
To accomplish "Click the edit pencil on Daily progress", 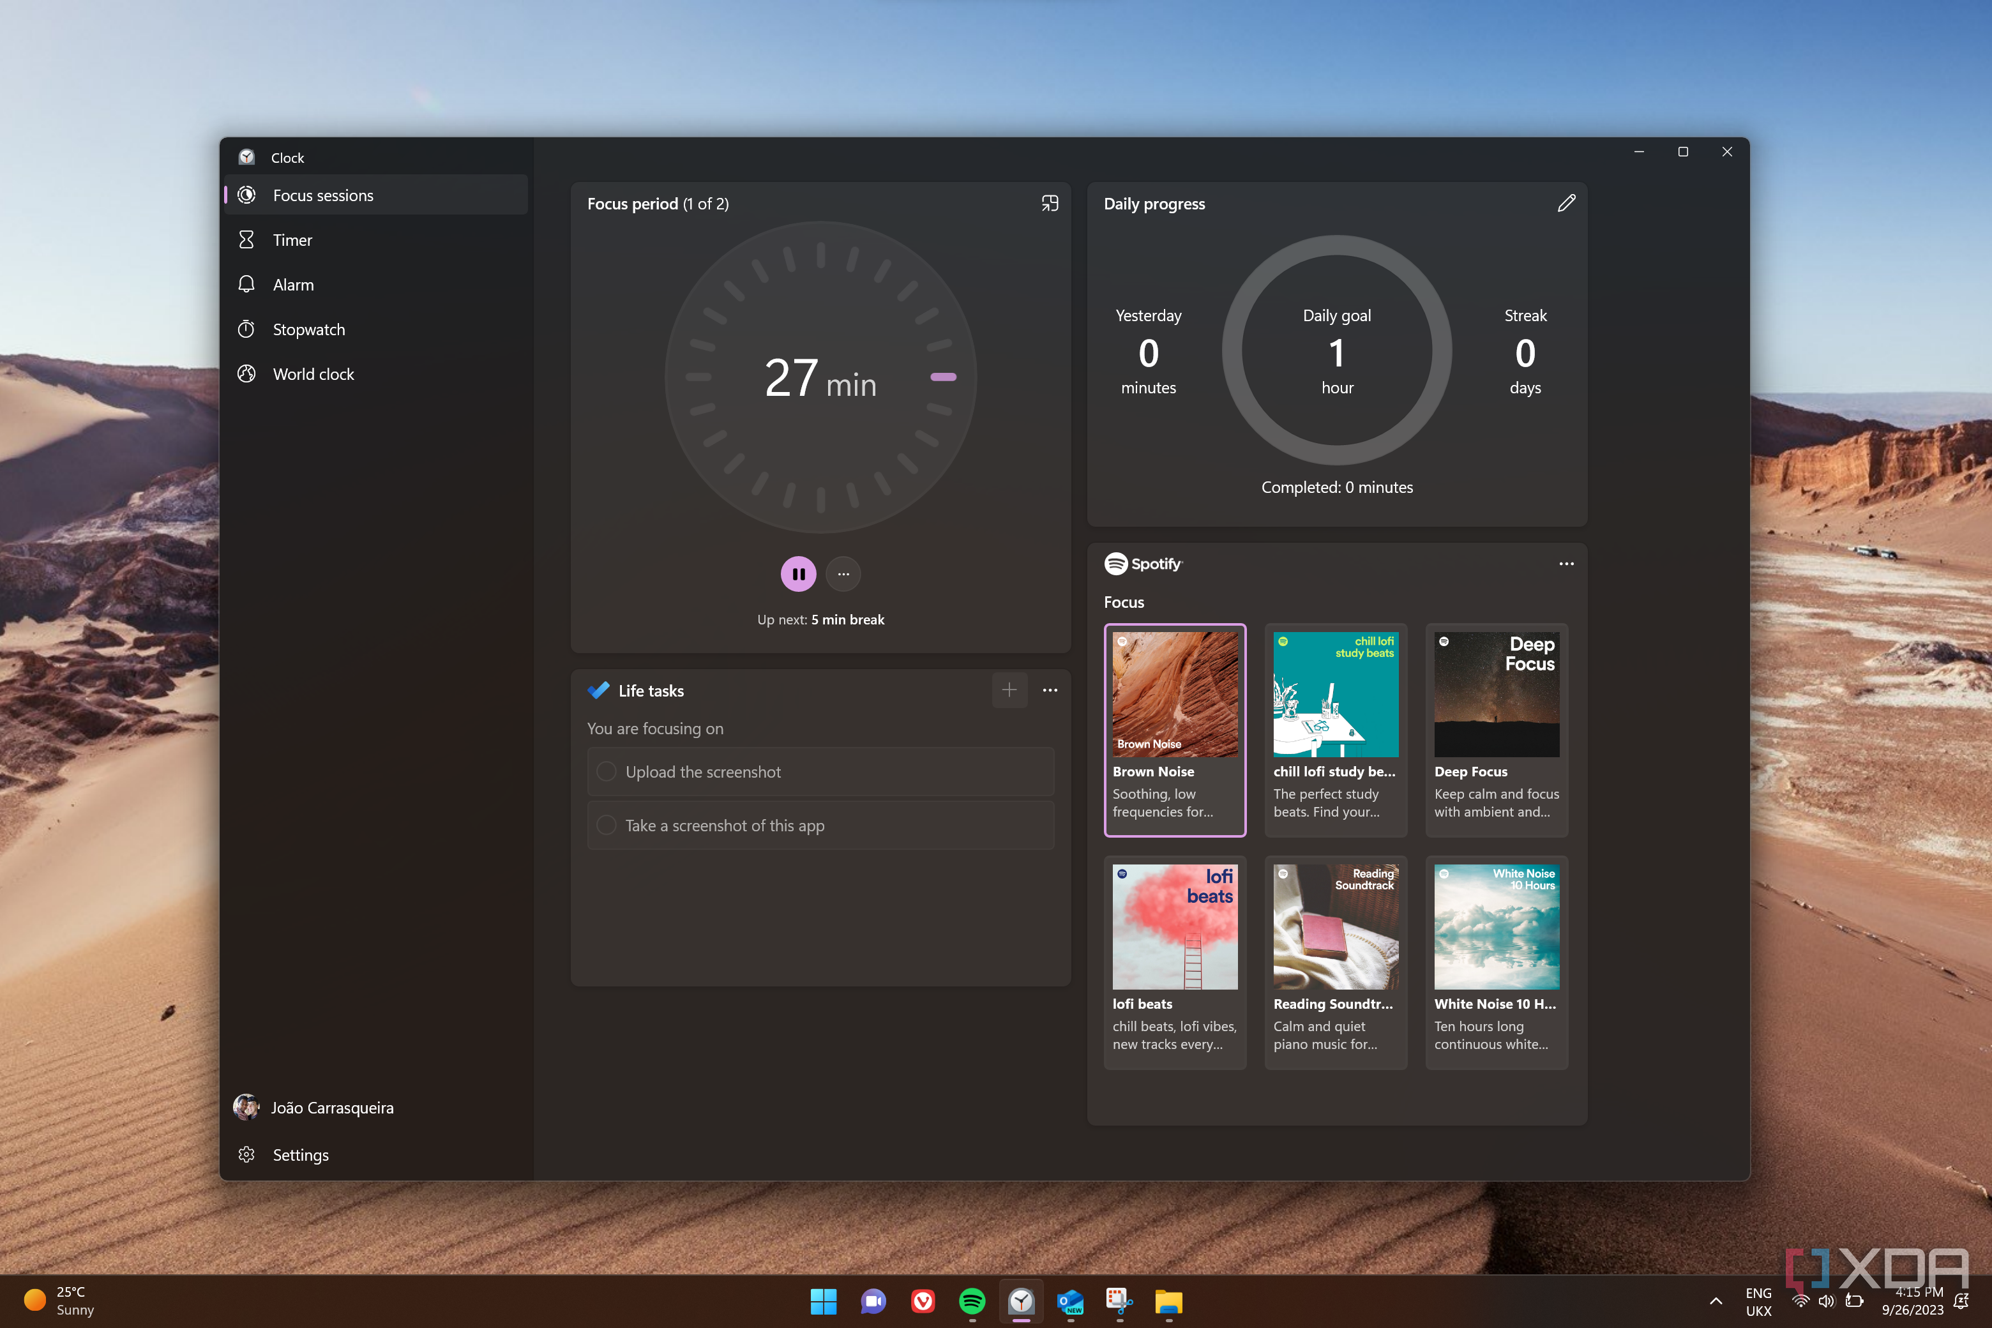I will (1566, 203).
